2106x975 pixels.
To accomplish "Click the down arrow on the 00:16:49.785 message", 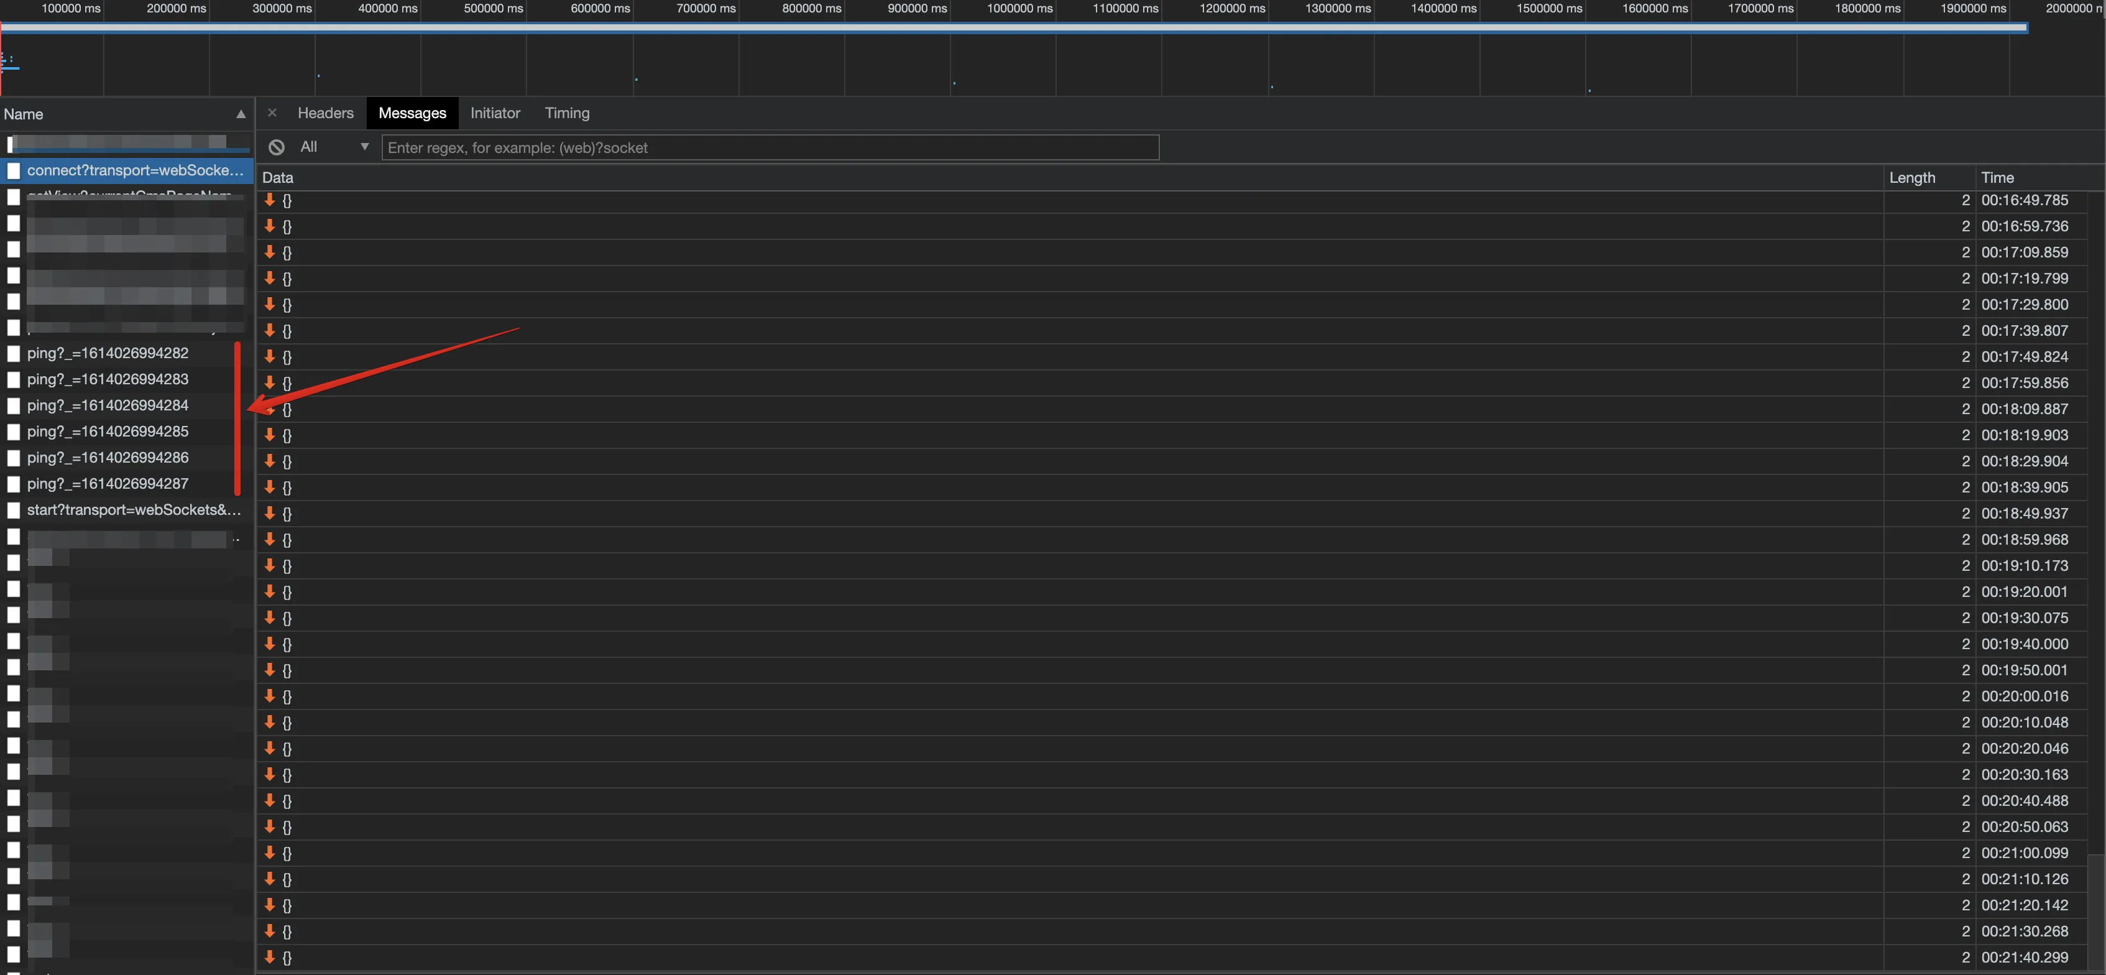I will pyautogui.click(x=270, y=200).
